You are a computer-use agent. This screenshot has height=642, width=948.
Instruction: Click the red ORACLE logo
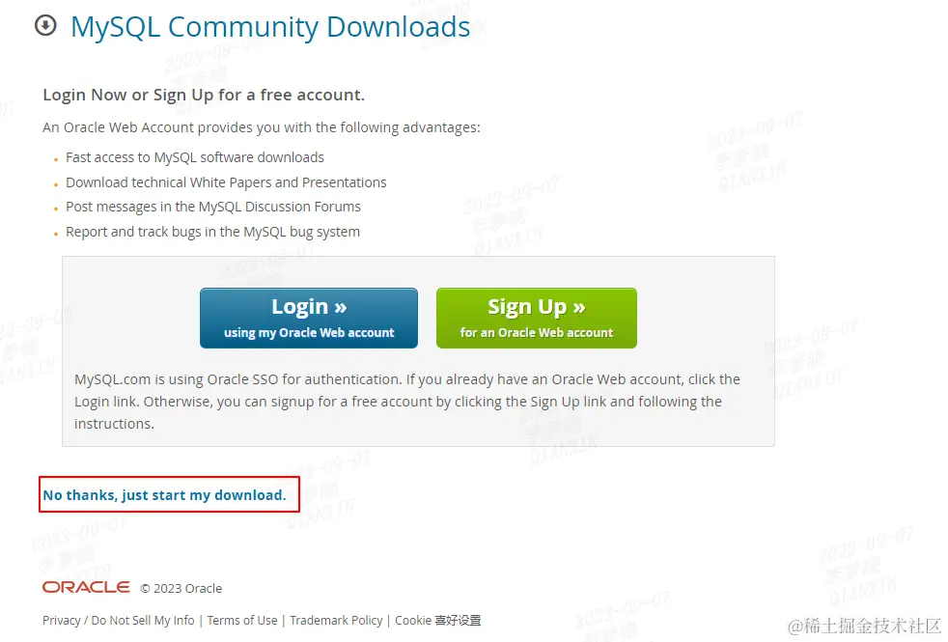point(86,588)
